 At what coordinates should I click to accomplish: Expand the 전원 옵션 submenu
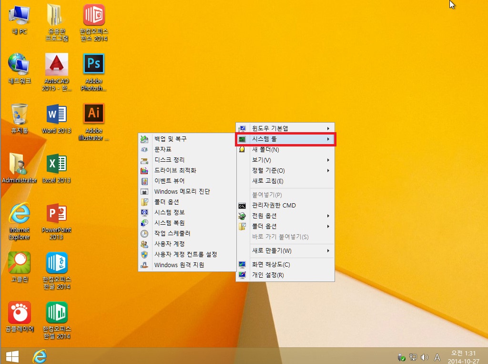[x=285, y=216]
